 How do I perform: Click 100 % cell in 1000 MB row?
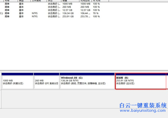96,4
